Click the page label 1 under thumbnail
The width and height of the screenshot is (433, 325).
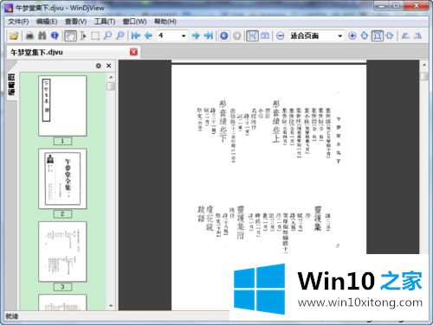click(x=62, y=141)
